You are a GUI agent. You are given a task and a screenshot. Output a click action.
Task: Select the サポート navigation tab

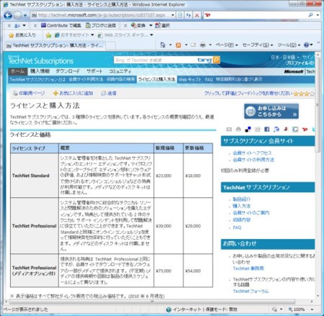pos(94,71)
